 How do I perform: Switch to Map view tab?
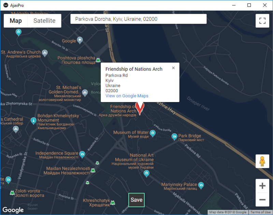click(x=16, y=21)
